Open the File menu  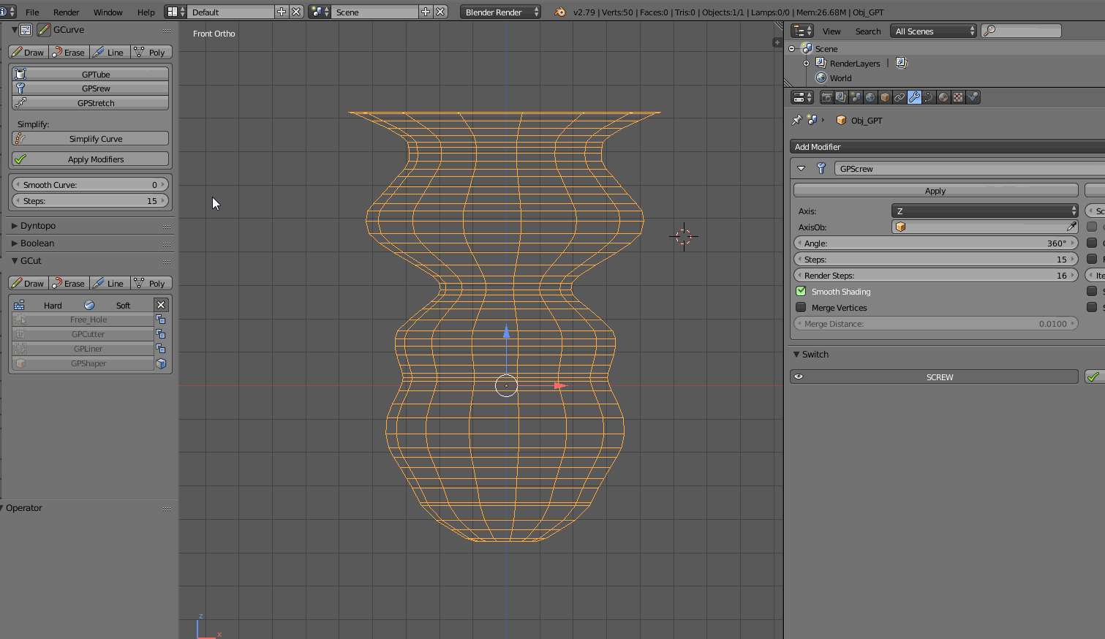(x=32, y=12)
